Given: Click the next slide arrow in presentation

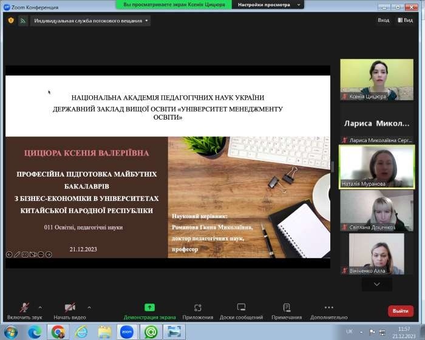Looking at the screenshot, I should [x=49, y=254].
